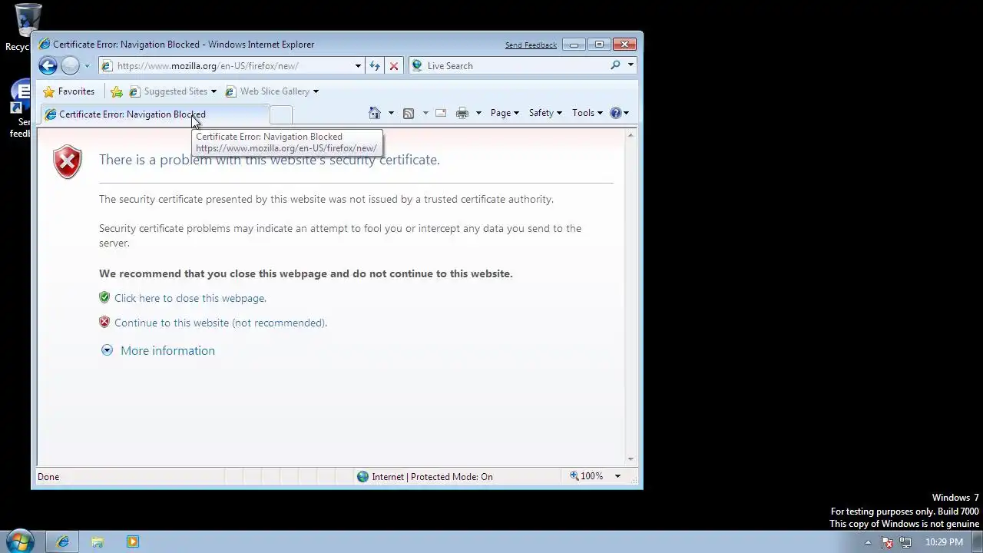Viewport: 983px width, 553px height.
Task: Open the Tools menu
Action: point(587,113)
